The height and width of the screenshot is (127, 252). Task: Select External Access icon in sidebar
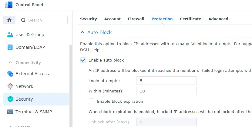pyautogui.click(x=10, y=74)
